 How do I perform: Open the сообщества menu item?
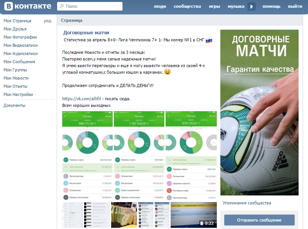pos(187,6)
